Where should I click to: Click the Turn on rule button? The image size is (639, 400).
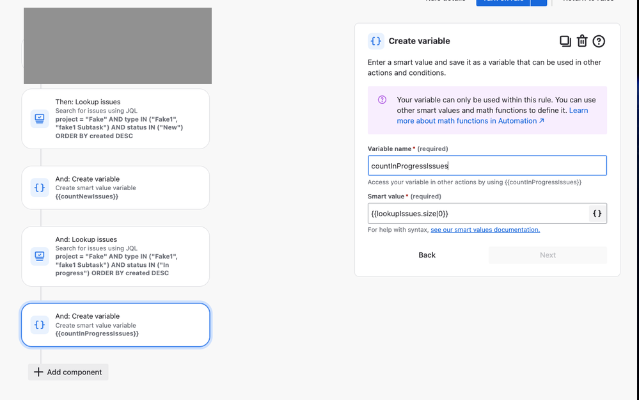pyautogui.click(x=503, y=1)
